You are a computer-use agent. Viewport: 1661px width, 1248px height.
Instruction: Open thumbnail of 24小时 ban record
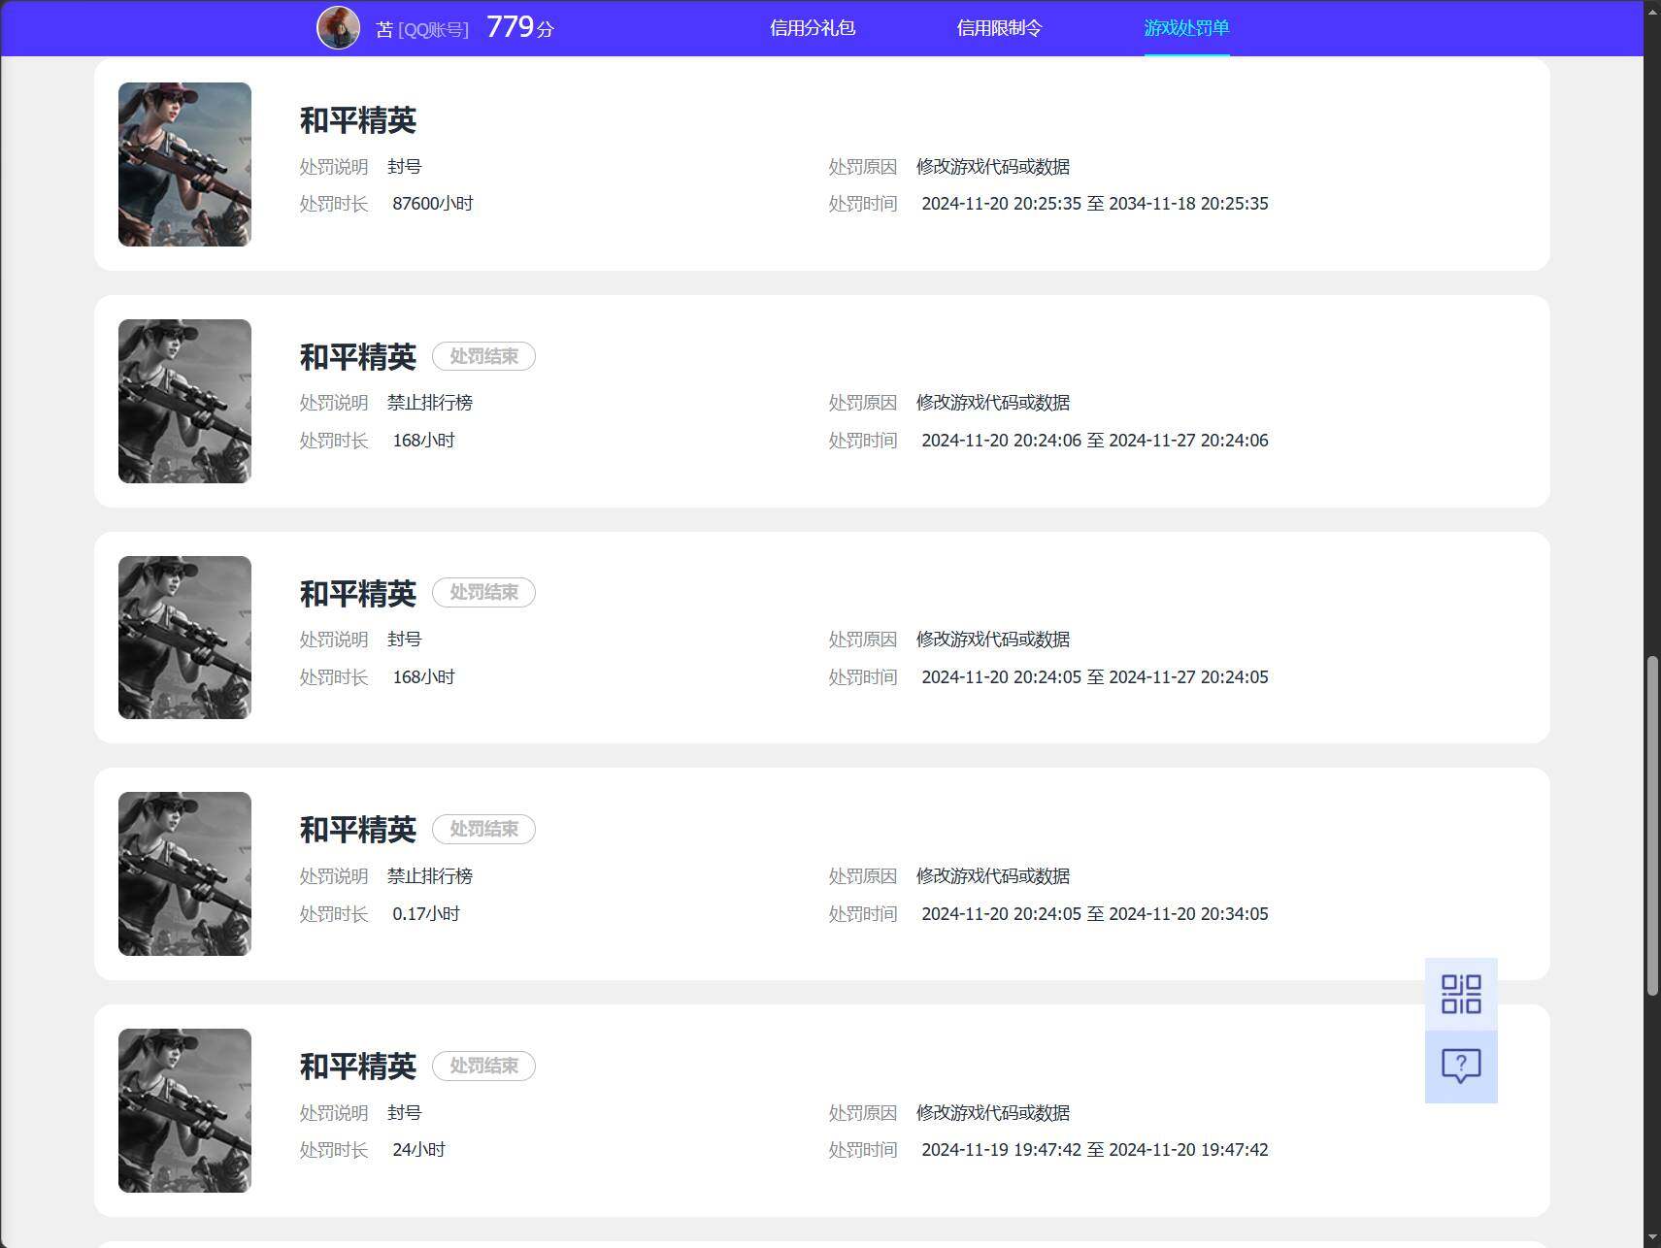(x=184, y=1110)
